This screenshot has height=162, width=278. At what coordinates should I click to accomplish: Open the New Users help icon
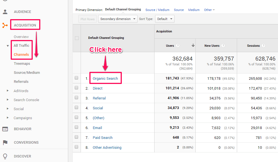click(223, 46)
